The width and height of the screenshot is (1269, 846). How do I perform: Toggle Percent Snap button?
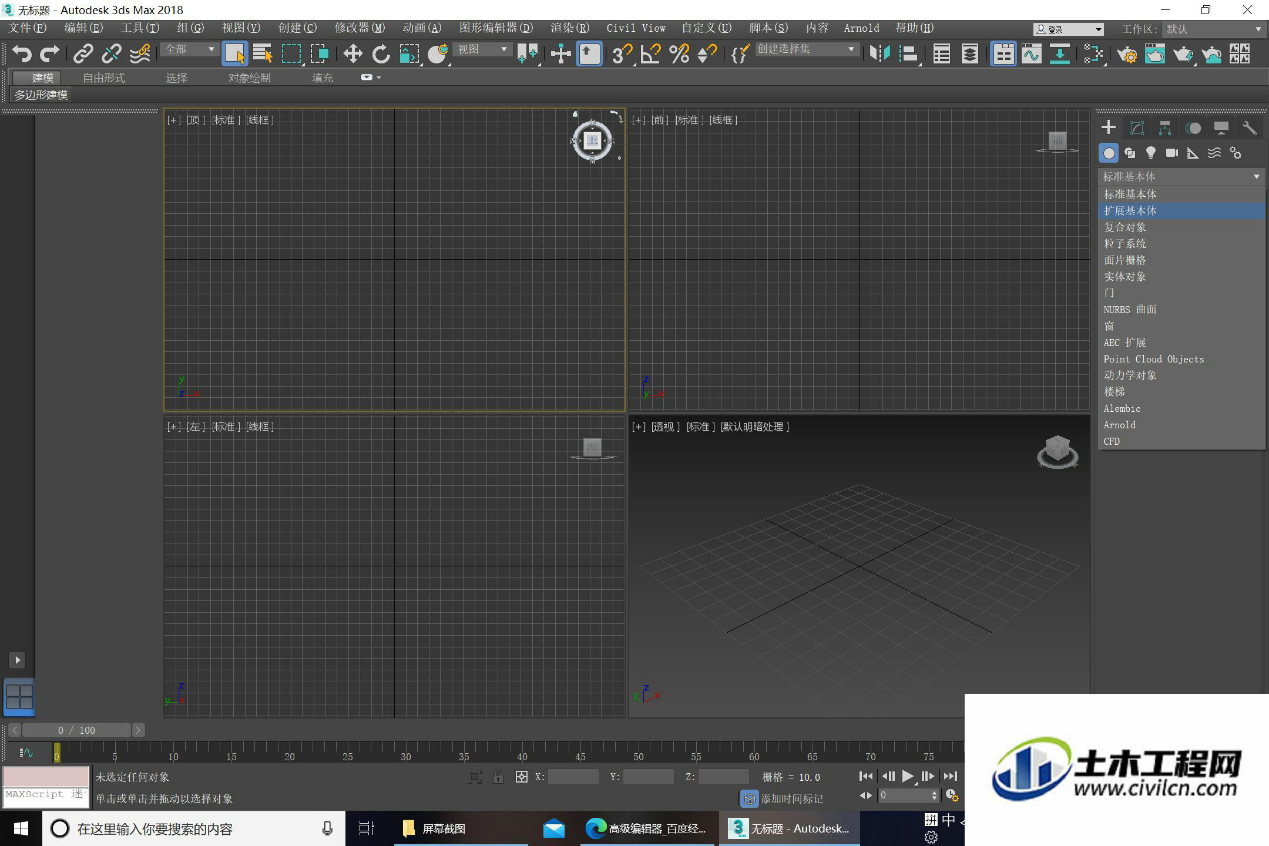[679, 54]
